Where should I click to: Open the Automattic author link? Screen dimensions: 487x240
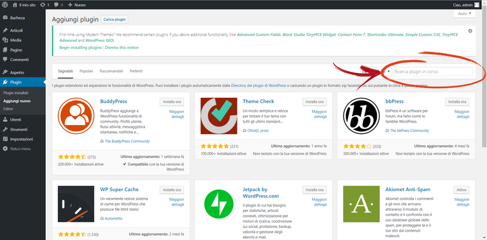click(x=114, y=218)
